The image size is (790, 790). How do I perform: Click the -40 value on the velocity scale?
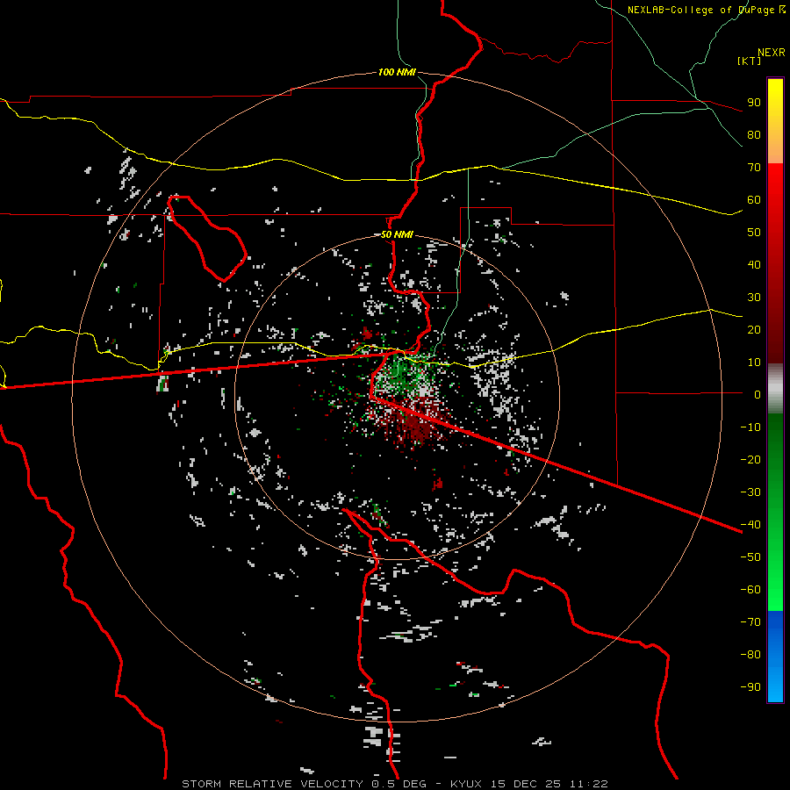pos(750,525)
